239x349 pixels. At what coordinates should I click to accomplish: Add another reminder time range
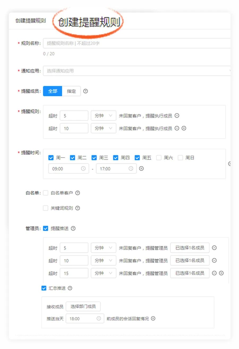pyautogui.click(x=141, y=169)
